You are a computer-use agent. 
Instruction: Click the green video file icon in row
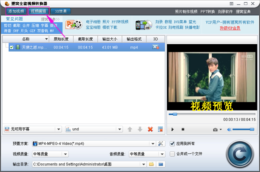[18, 47]
